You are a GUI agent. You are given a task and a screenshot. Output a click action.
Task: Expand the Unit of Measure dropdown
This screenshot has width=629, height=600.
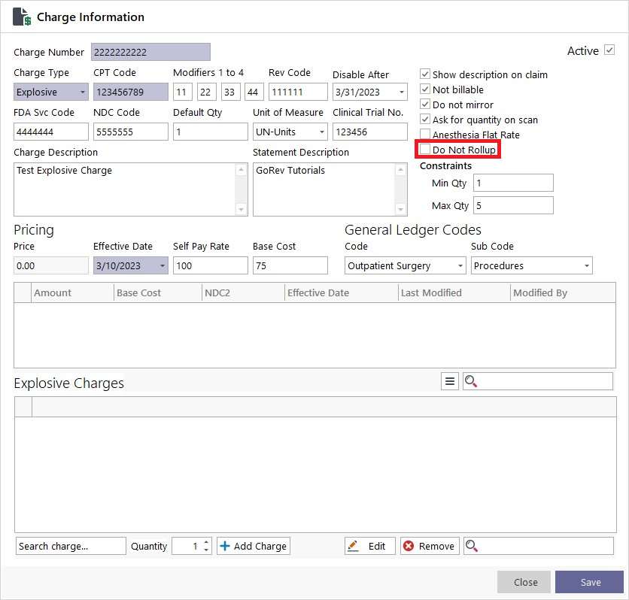pyautogui.click(x=322, y=132)
